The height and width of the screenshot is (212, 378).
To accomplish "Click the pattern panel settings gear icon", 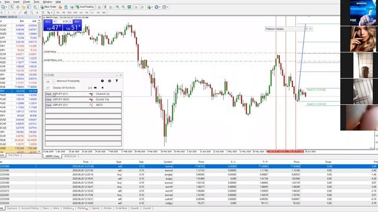I will (x=102, y=81).
